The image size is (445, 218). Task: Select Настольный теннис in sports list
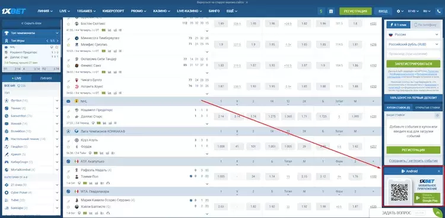[28, 139]
